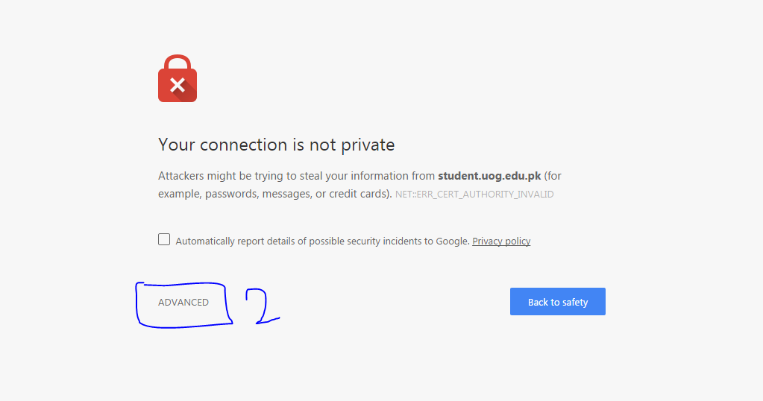The image size is (763, 401).
Task: Open the Privacy policy link
Action: coord(501,241)
